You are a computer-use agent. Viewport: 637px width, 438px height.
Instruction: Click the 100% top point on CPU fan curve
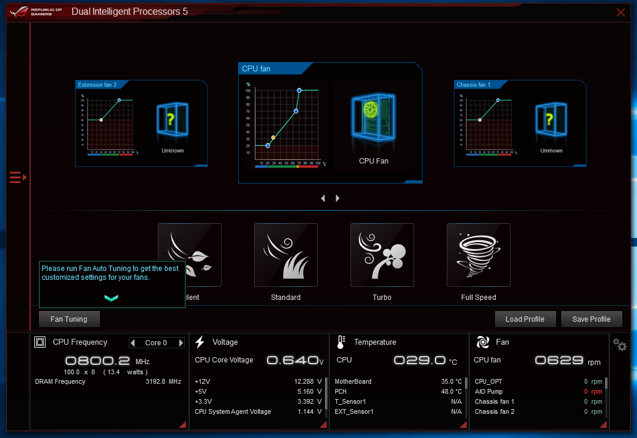[x=299, y=90]
